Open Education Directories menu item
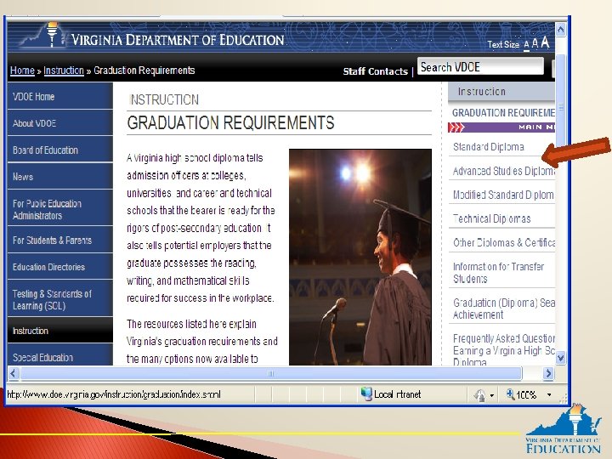 point(60,267)
